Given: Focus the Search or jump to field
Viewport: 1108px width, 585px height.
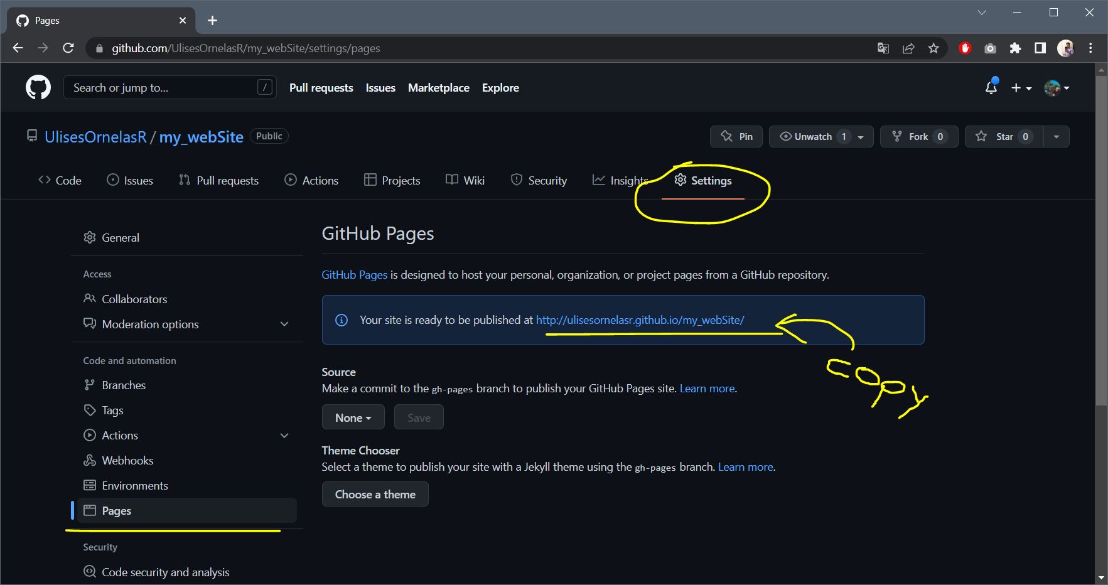Looking at the screenshot, I should 169,88.
